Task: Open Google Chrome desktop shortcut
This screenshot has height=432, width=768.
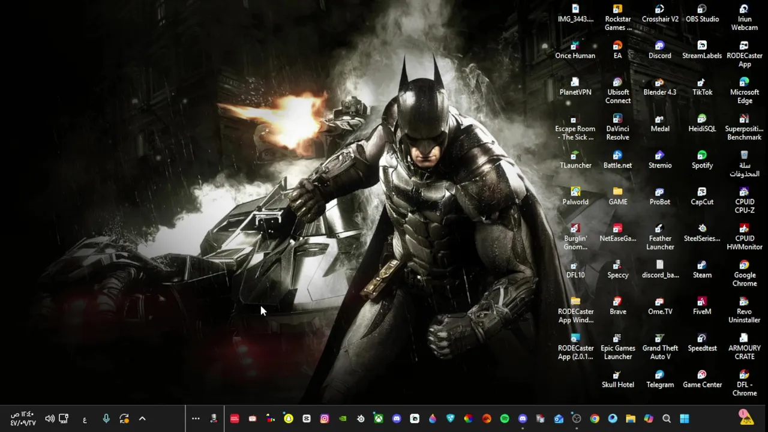Action: pyautogui.click(x=745, y=274)
